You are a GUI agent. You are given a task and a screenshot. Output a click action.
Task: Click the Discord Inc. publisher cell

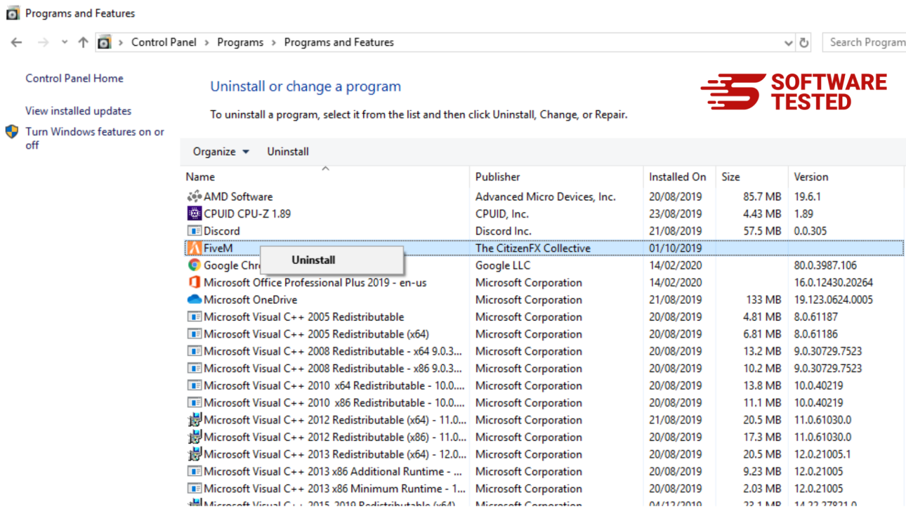503,231
